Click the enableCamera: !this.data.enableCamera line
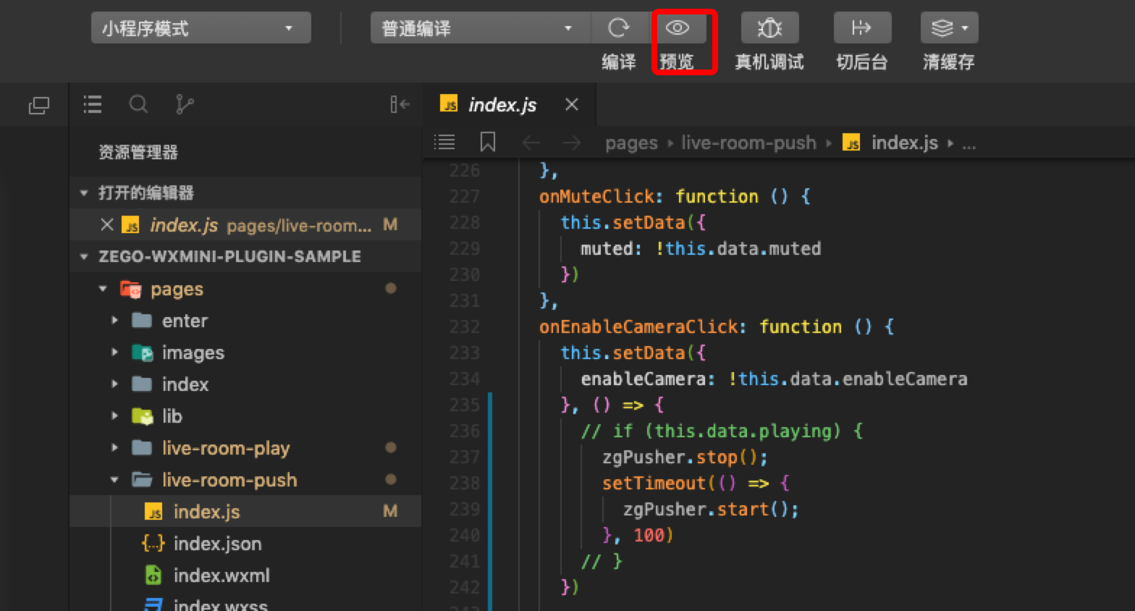Screen dimensions: 1135x611 [774, 379]
